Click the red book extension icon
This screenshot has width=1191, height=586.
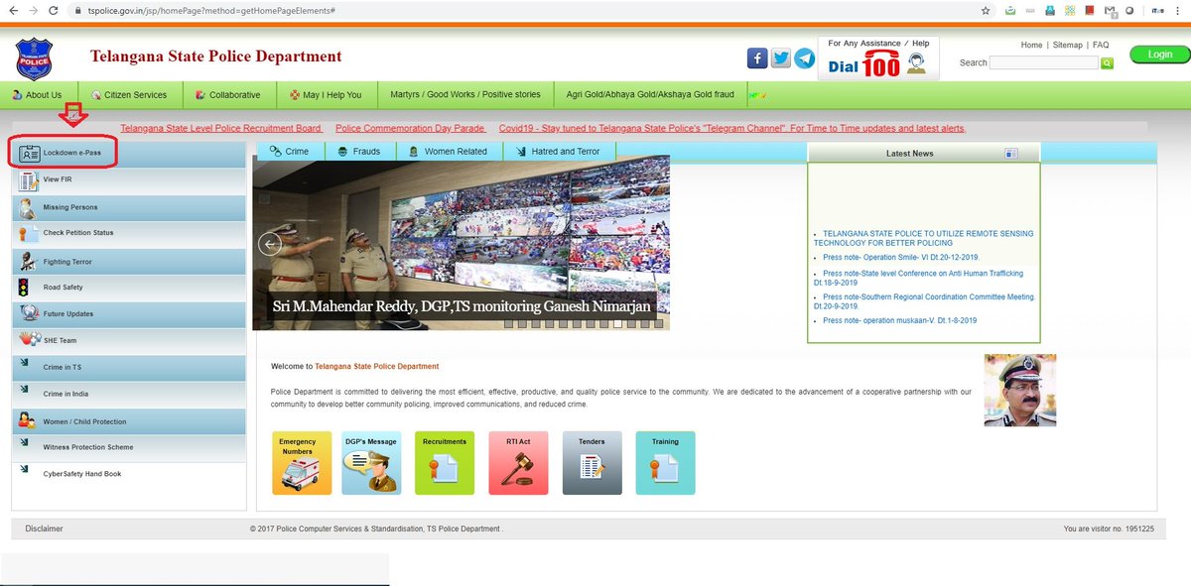1089,10
